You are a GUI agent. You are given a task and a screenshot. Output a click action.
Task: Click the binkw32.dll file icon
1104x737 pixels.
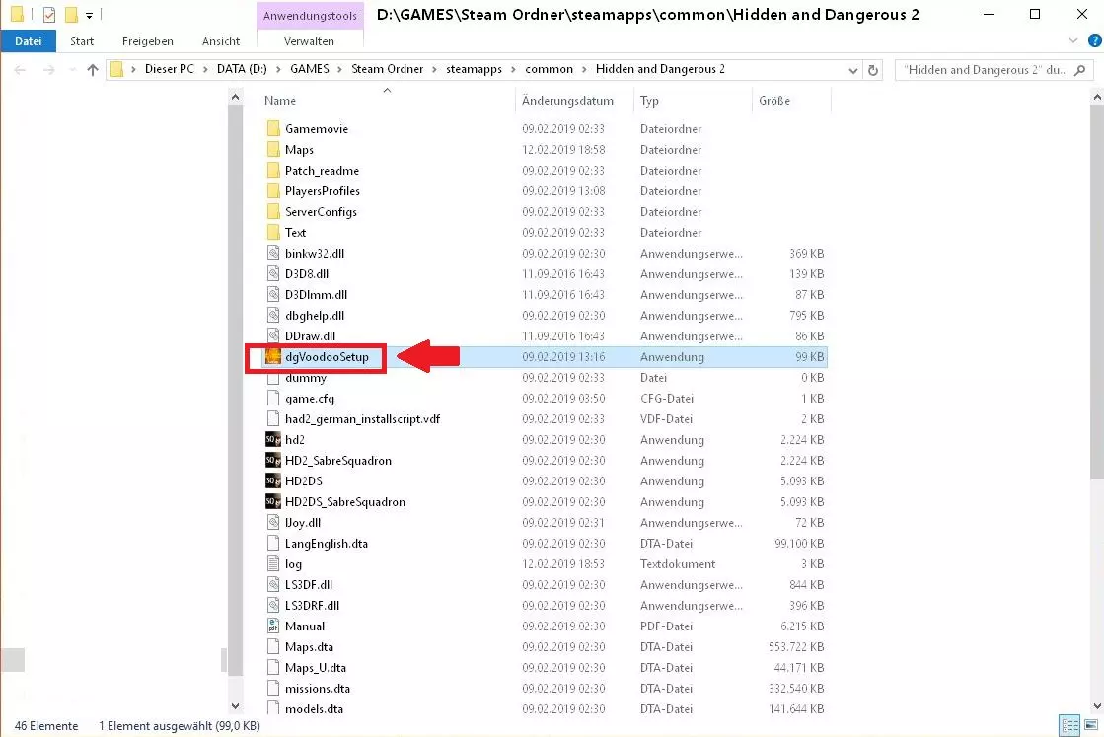coord(273,254)
